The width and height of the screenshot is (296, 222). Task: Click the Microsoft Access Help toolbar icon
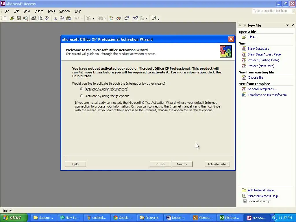(154, 18)
